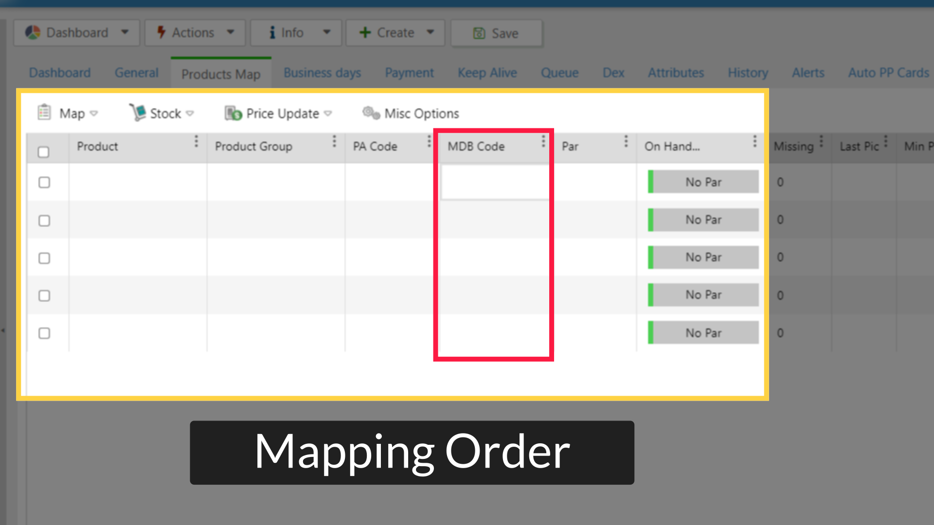Expand the Stock dropdown chevron
The image size is (934, 525).
tap(191, 113)
